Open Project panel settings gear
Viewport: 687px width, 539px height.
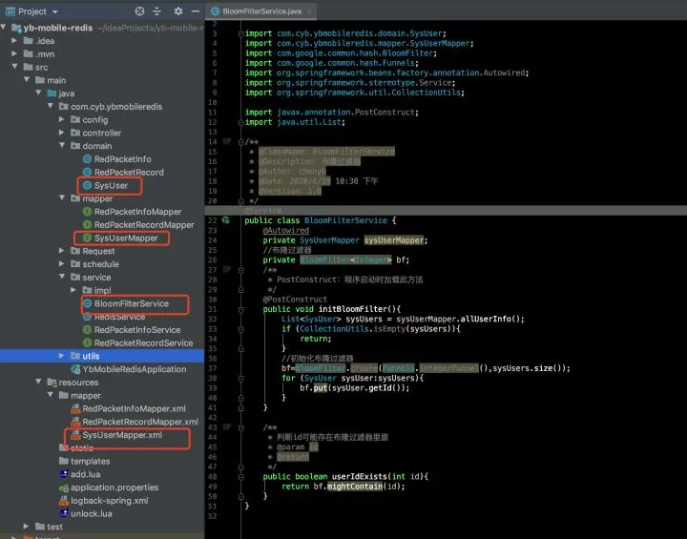pyautogui.click(x=177, y=11)
